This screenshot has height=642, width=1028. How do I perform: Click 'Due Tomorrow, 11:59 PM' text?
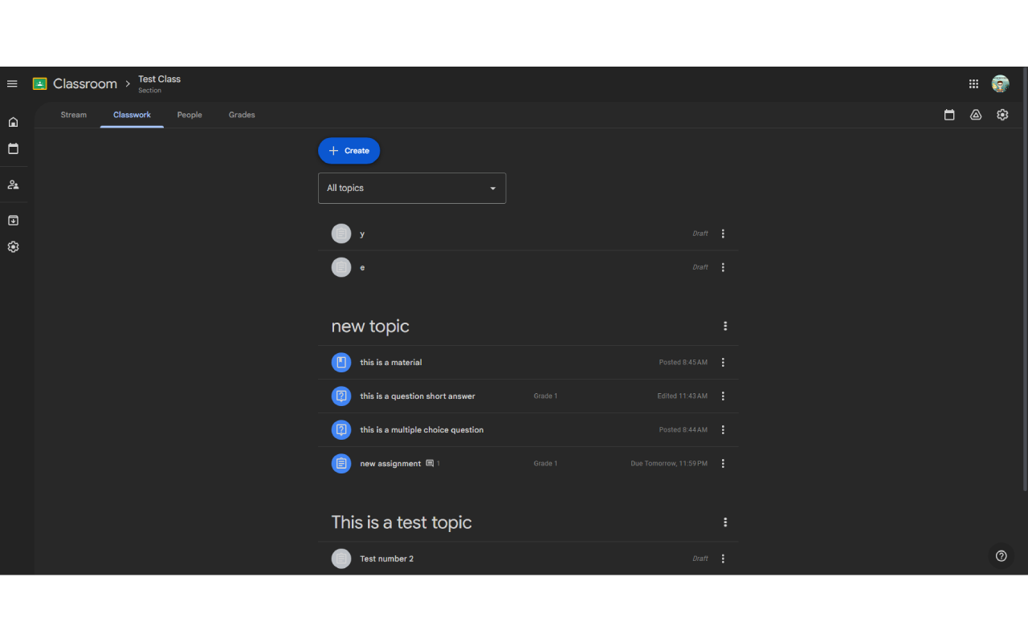[669, 464]
